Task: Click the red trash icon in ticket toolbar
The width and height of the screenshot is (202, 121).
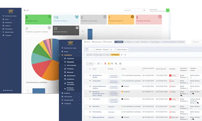Action: [105, 64]
